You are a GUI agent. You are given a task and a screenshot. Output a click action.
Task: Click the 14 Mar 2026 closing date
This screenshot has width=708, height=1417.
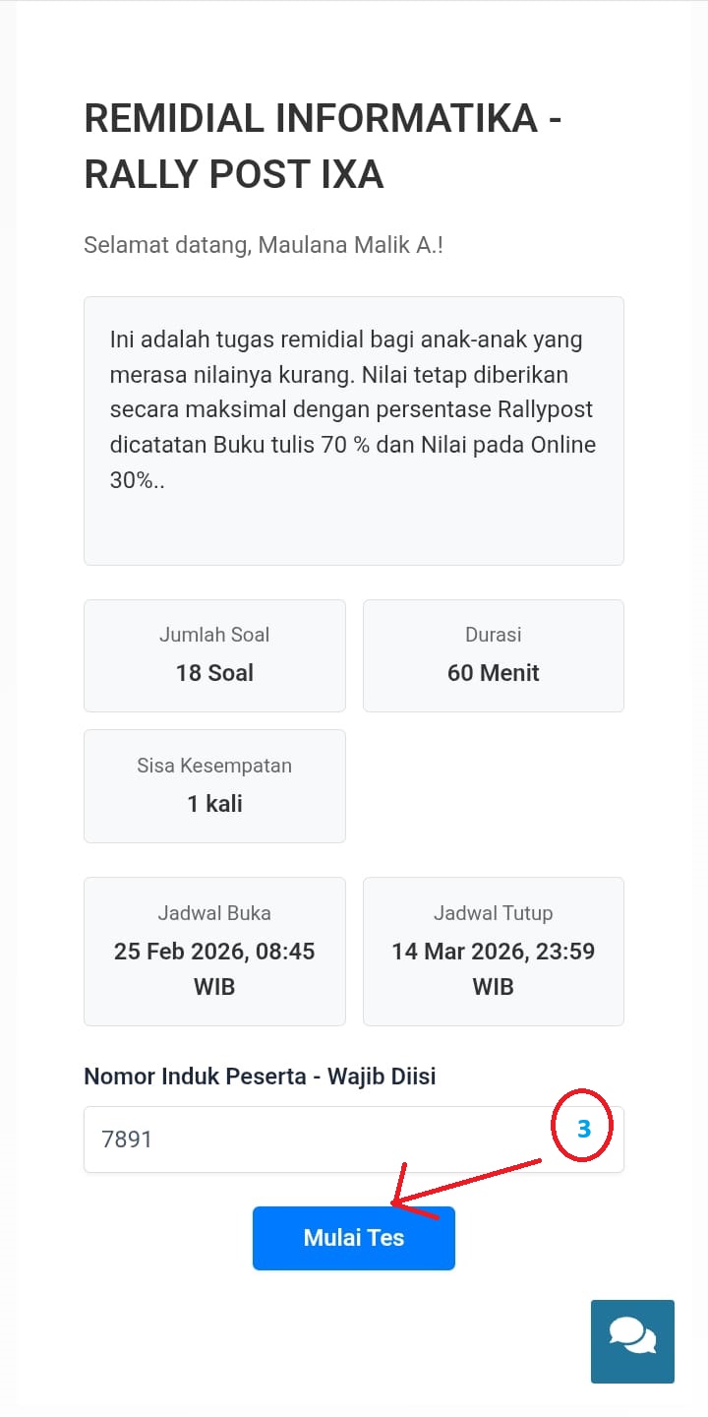pos(493,952)
